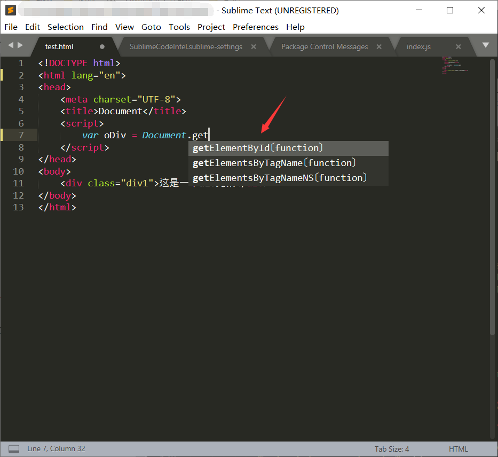Click the Sublime Text app icon
Viewport: 498px width, 457px height.
11,10
